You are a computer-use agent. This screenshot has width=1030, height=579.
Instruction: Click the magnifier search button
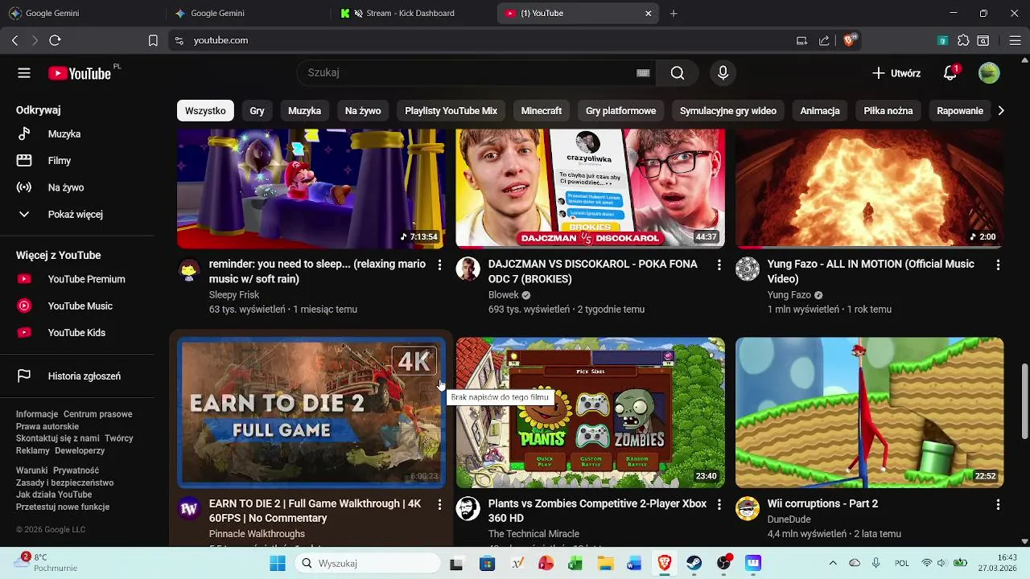[x=678, y=73]
